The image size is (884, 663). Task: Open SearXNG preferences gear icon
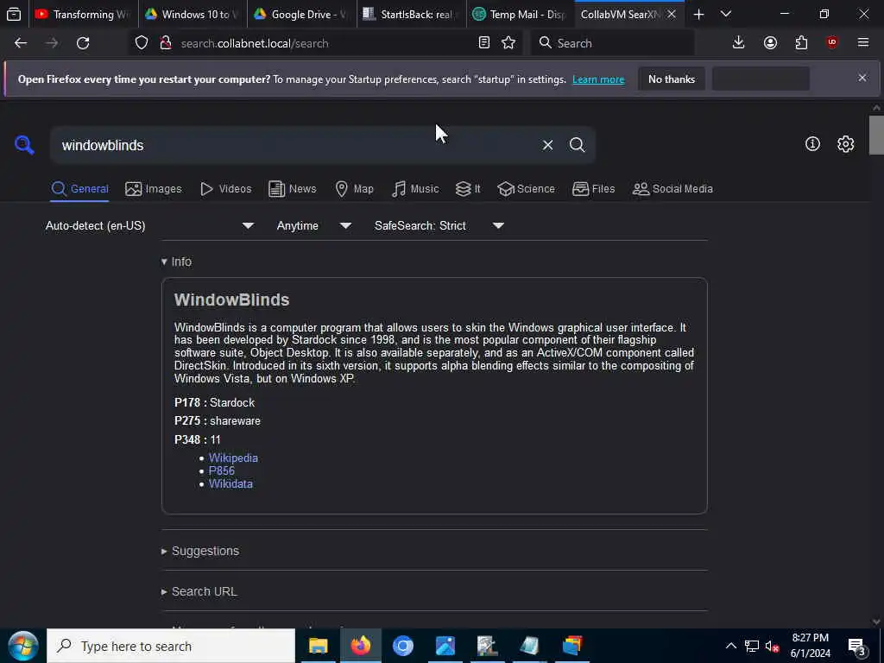coord(845,144)
